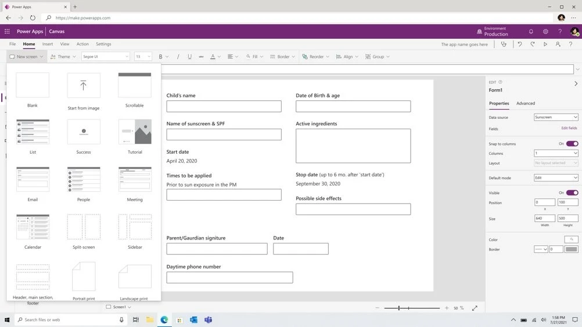Image resolution: width=582 pixels, height=327 pixels.
Task: Open the View menu tab
Action: (x=64, y=43)
